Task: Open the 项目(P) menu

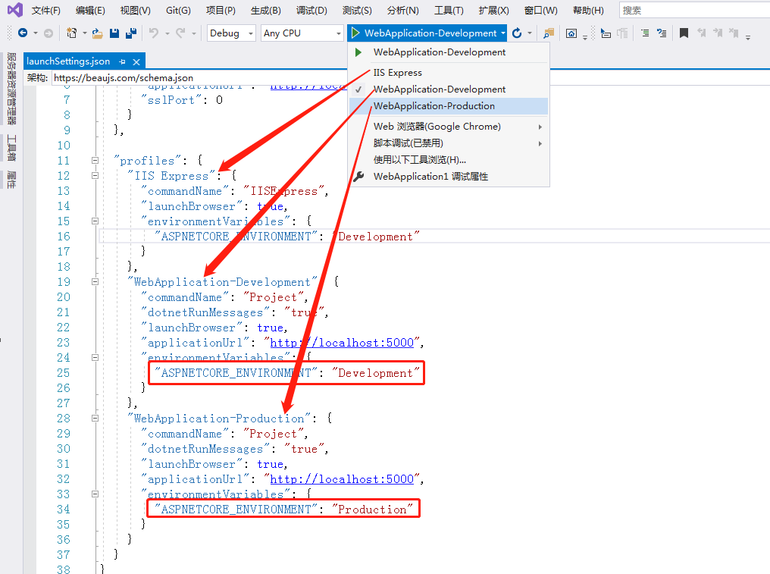Action: 221,11
